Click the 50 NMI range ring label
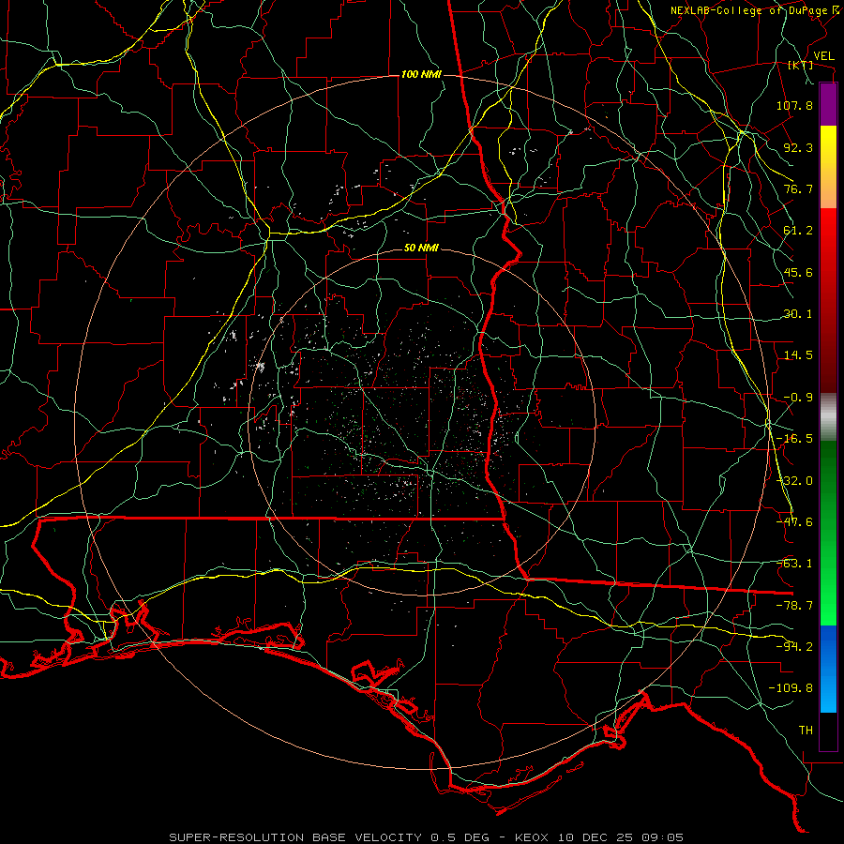This screenshot has width=844, height=844. coord(421,249)
